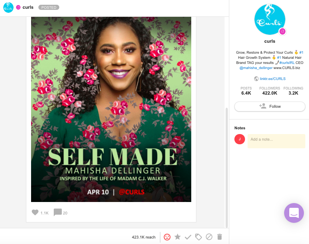Delete post with the trash icon

click(x=219, y=237)
